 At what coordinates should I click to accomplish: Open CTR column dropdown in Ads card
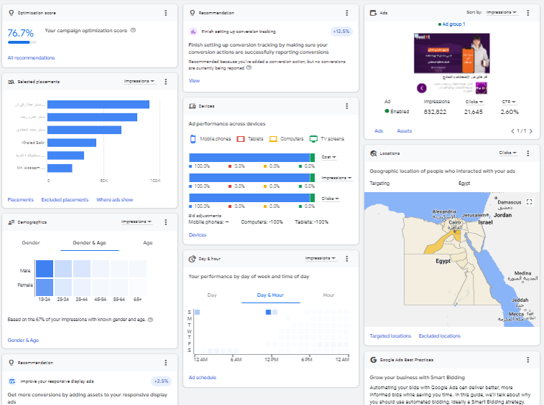click(x=509, y=102)
